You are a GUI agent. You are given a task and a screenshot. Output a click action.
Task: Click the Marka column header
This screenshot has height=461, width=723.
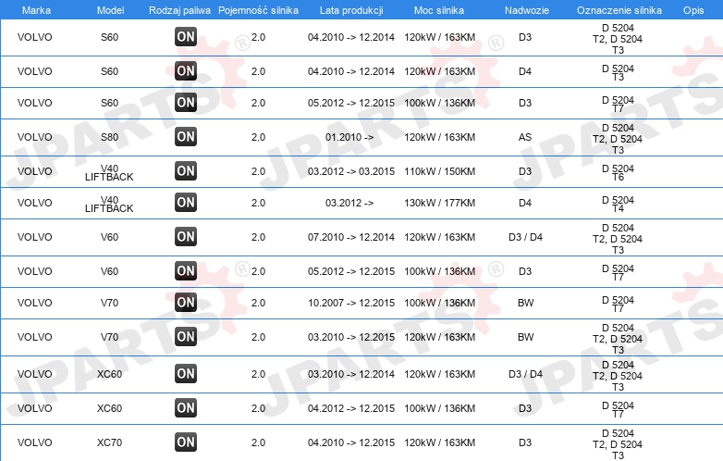pyautogui.click(x=36, y=10)
